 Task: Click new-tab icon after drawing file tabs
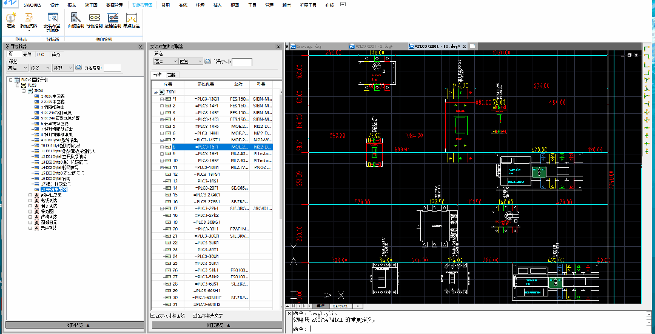tap(472, 46)
